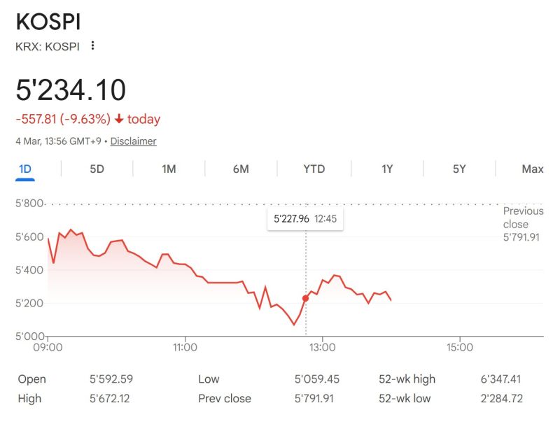Click the red downward arrow next to today

click(120, 119)
